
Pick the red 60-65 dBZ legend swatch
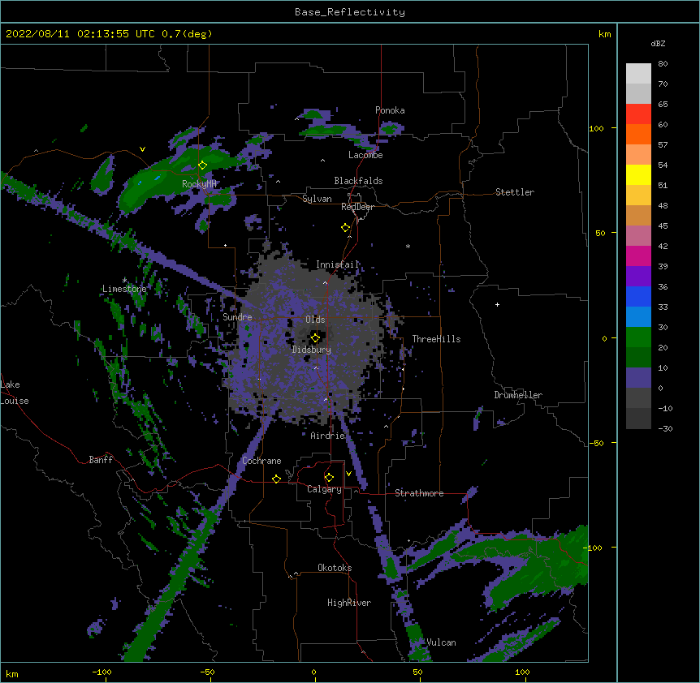[x=638, y=114]
